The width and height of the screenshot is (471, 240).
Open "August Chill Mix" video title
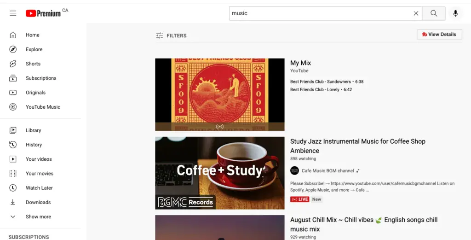(x=364, y=224)
